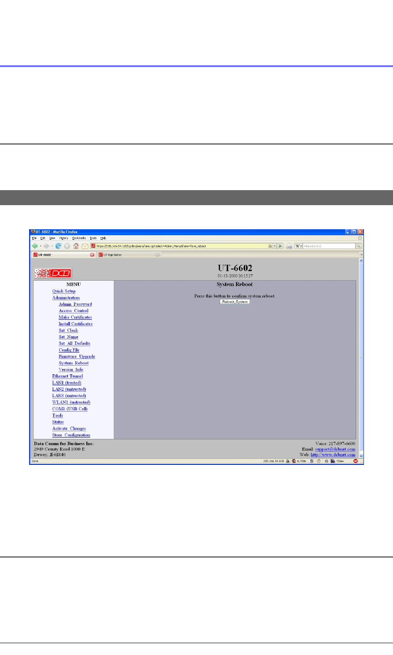Open Version Info link
Image resolution: width=393 pixels, height=655 pixels.
[x=71, y=369]
